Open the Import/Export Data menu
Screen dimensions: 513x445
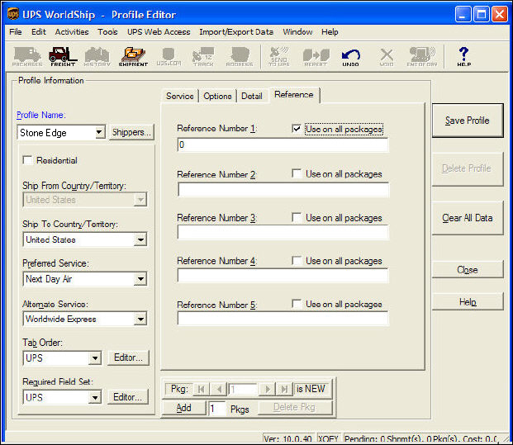[236, 31]
